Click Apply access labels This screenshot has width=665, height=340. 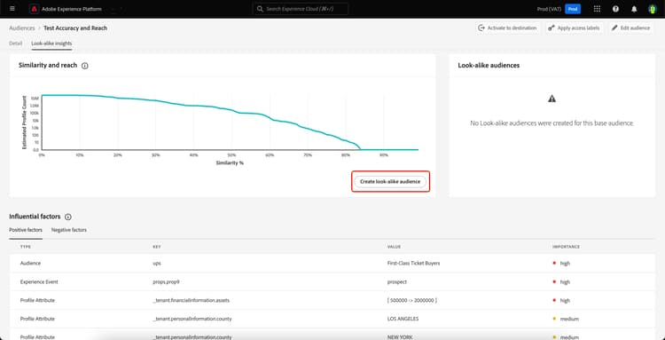pyautogui.click(x=574, y=28)
